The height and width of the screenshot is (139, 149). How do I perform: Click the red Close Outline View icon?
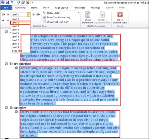point(120,15)
